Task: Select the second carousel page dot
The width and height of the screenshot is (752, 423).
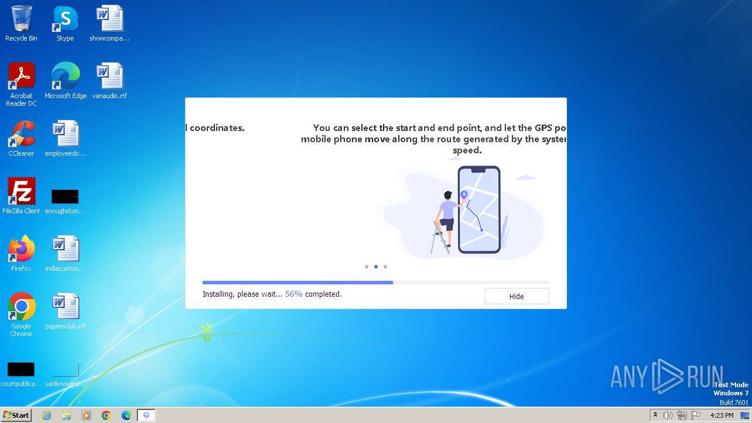Action: [376, 267]
